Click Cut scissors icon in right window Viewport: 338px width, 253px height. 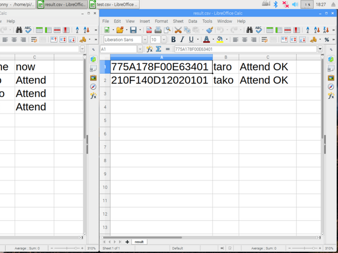(x=178, y=30)
